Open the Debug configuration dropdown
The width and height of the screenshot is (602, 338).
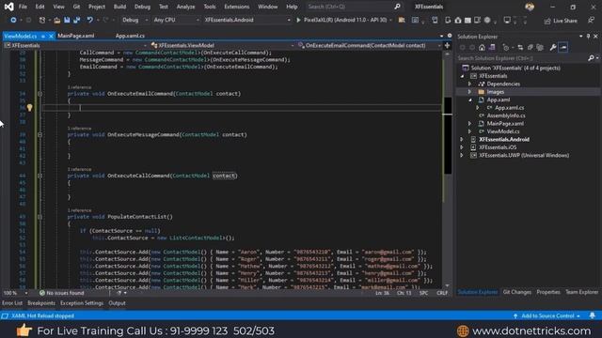135,20
